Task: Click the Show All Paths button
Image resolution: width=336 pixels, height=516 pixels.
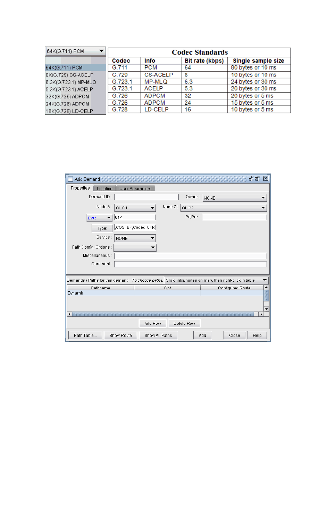Action: click(x=158, y=336)
